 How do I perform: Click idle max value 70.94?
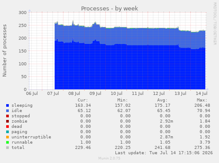point(204,111)
